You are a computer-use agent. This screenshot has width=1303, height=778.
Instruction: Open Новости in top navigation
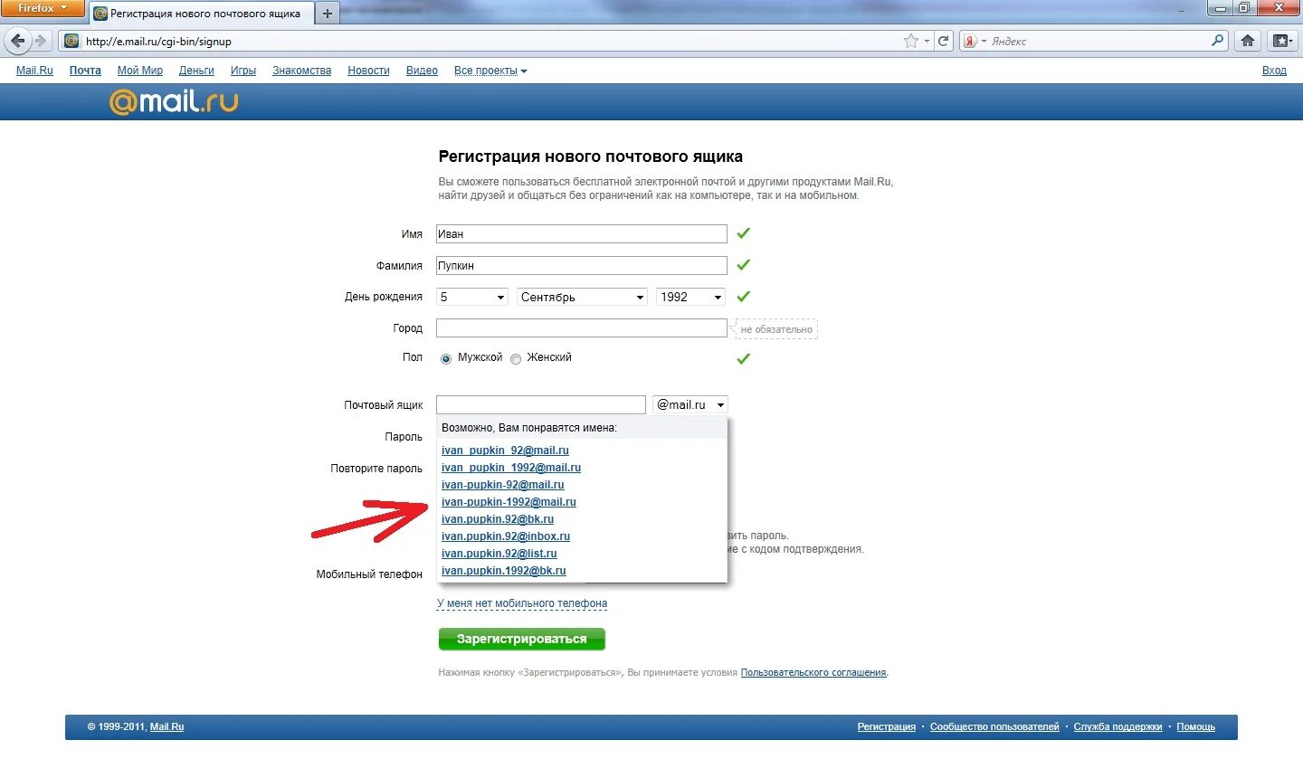pos(368,71)
